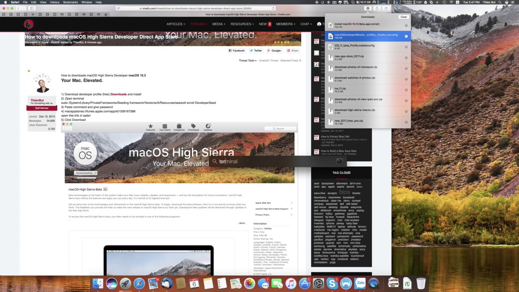Open iTunes from the Dock

click(x=291, y=283)
